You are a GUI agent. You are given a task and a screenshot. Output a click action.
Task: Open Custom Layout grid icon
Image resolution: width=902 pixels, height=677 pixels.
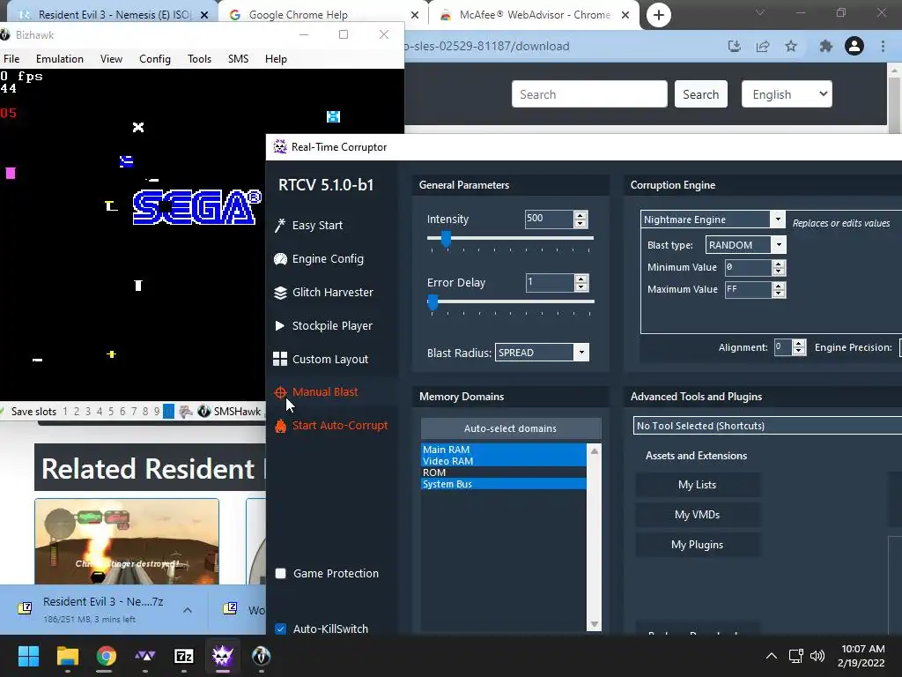(x=280, y=360)
